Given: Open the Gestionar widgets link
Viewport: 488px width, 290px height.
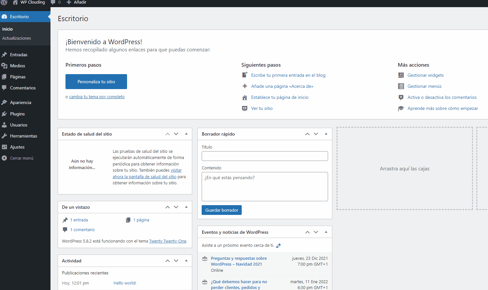Looking at the screenshot, I should coord(425,75).
